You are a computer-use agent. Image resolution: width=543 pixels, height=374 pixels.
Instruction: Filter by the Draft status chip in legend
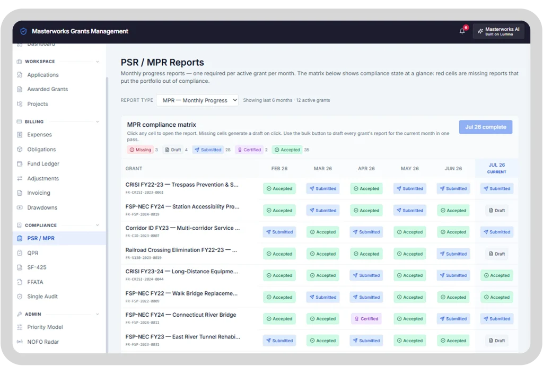tap(173, 150)
